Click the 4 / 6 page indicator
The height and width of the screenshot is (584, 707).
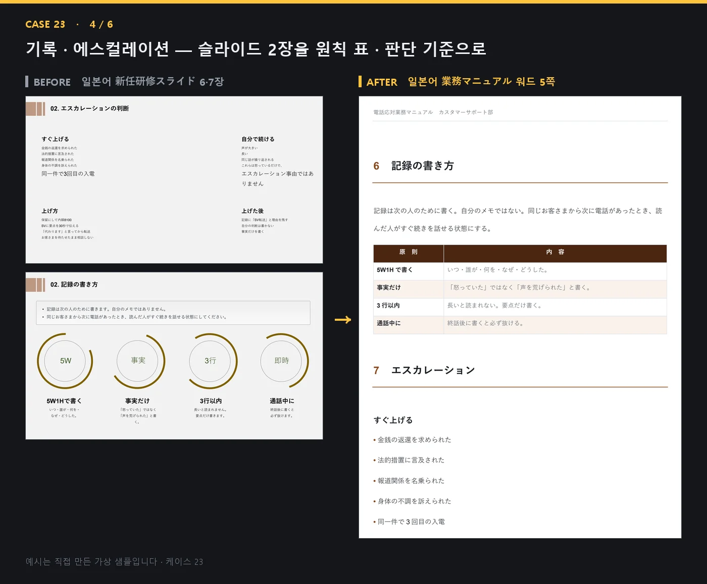101,24
